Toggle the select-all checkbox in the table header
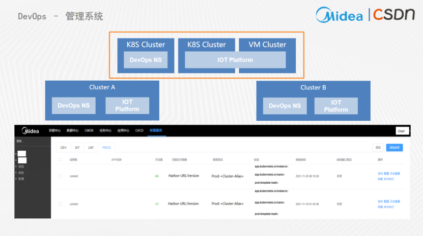The height and width of the screenshot is (236, 423). click(60, 159)
